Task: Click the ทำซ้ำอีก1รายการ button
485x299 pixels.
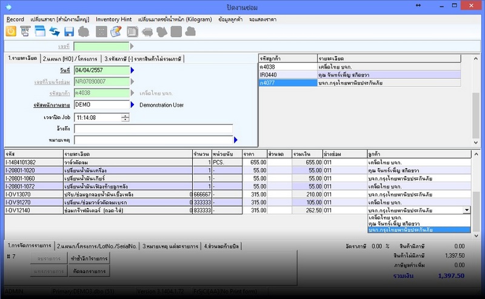Action: tap(89, 258)
